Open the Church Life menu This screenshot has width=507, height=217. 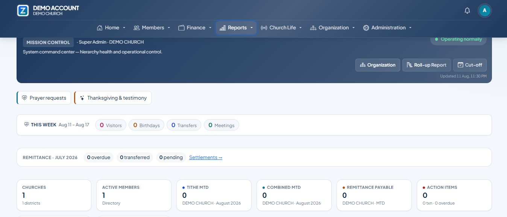click(281, 28)
